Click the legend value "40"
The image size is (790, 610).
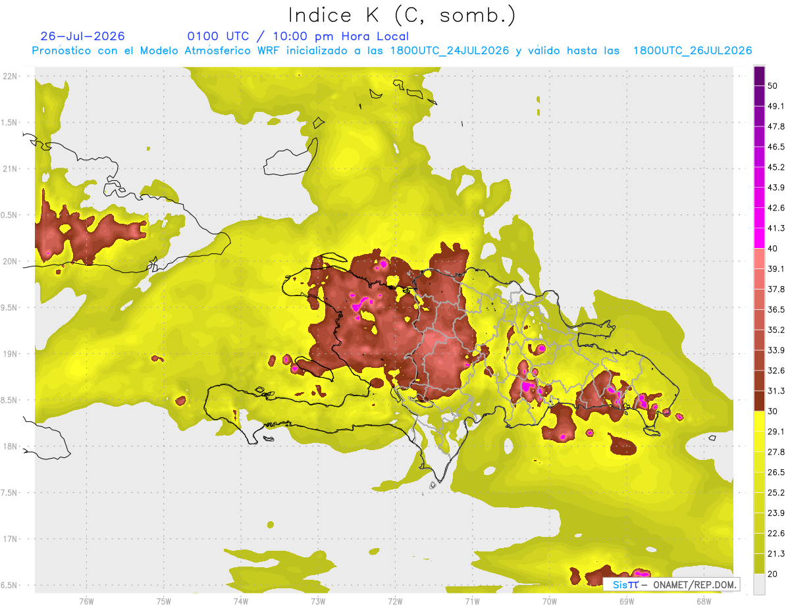point(773,249)
